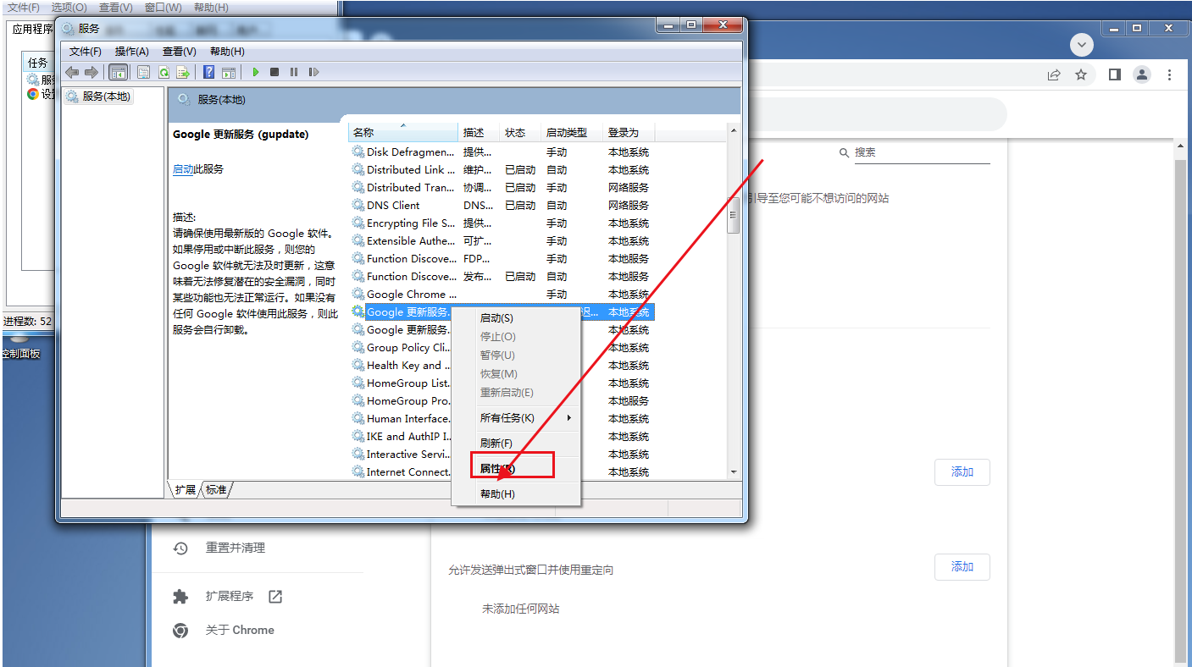Image resolution: width=1192 pixels, height=667 pixels.
Task: Click the search magnifier icon in Chrome settings
Action: pyautogui.click(x=844, y=153)
